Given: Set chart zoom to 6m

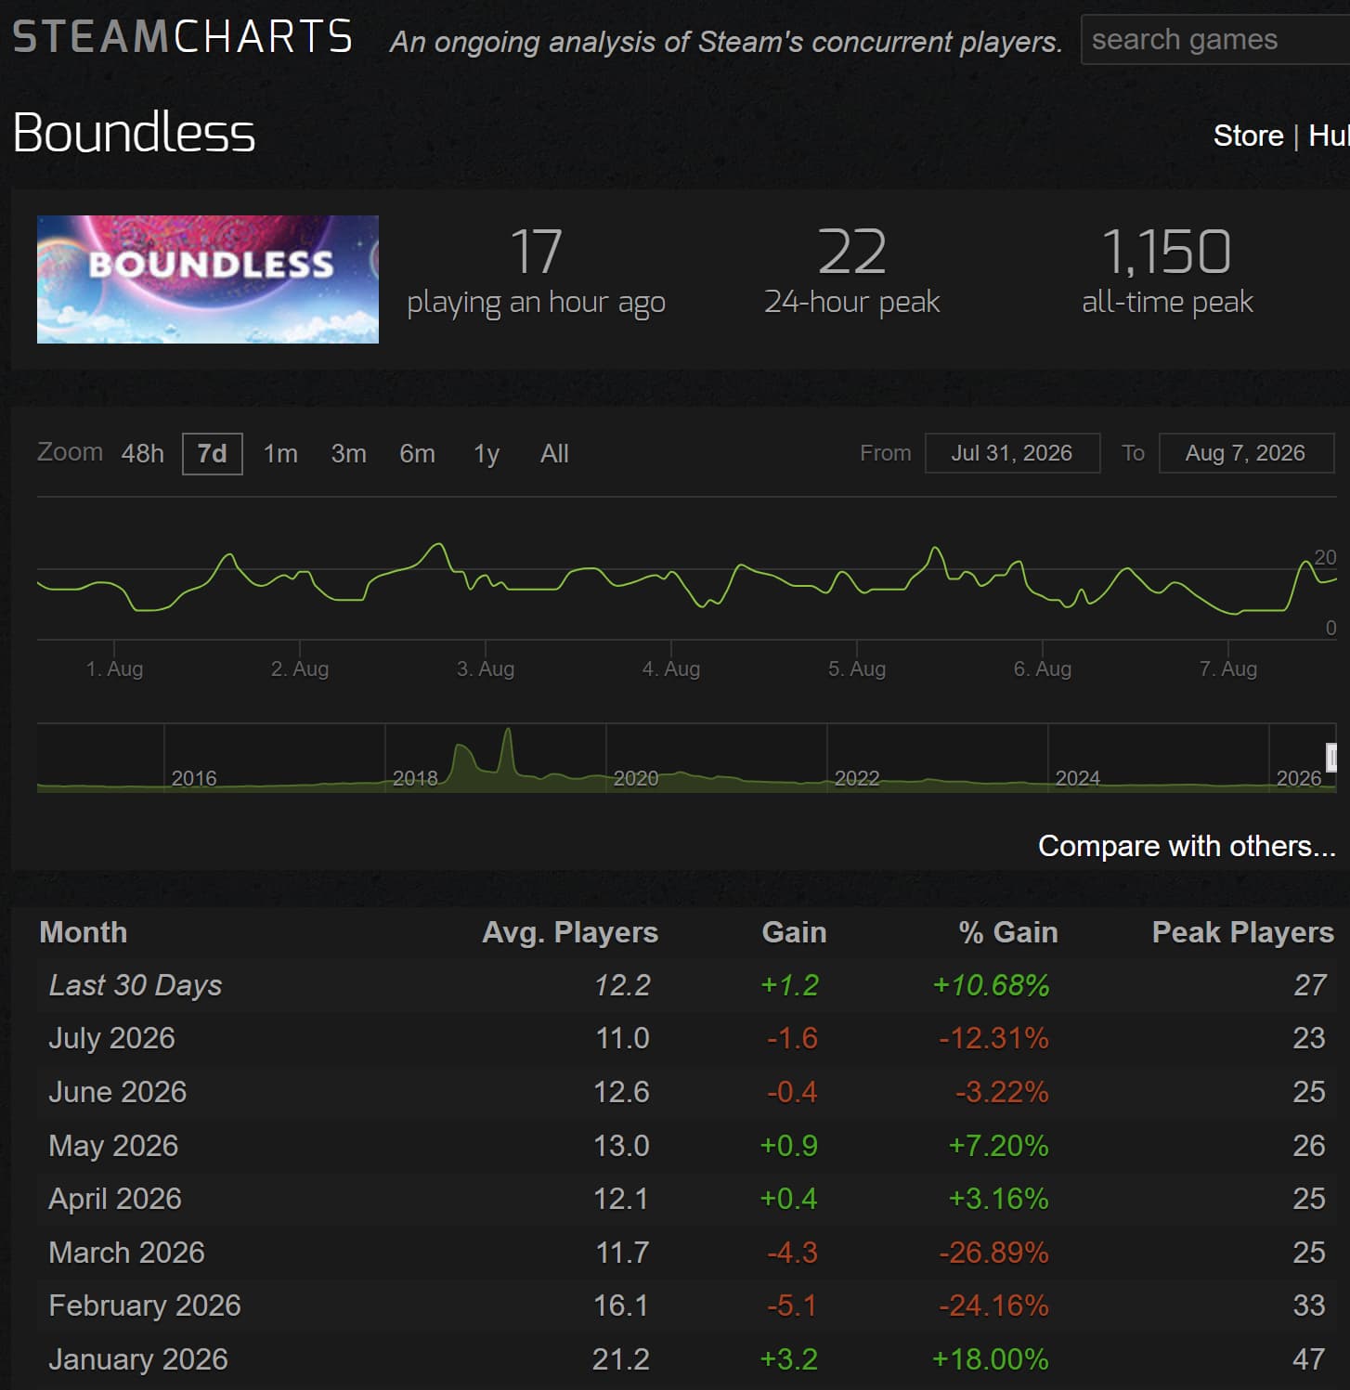Looking at the screenshot, I should 417,454.
